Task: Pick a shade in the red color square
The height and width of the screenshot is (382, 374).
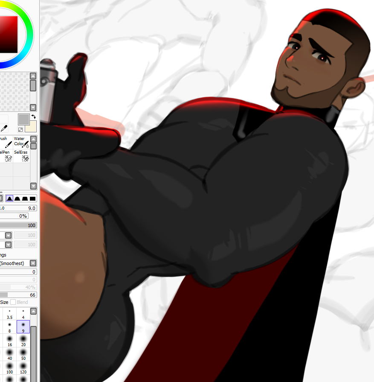Action: [x=9, y=34]
